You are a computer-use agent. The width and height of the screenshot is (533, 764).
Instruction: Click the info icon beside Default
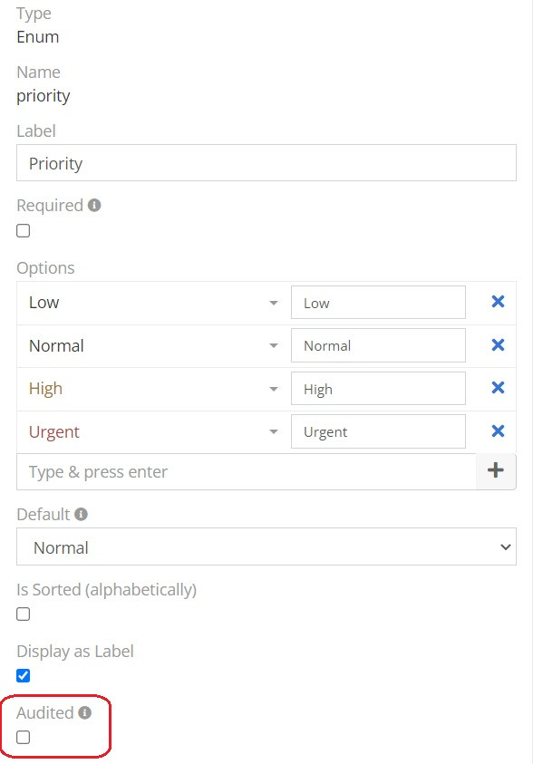(x=81, y=514)
